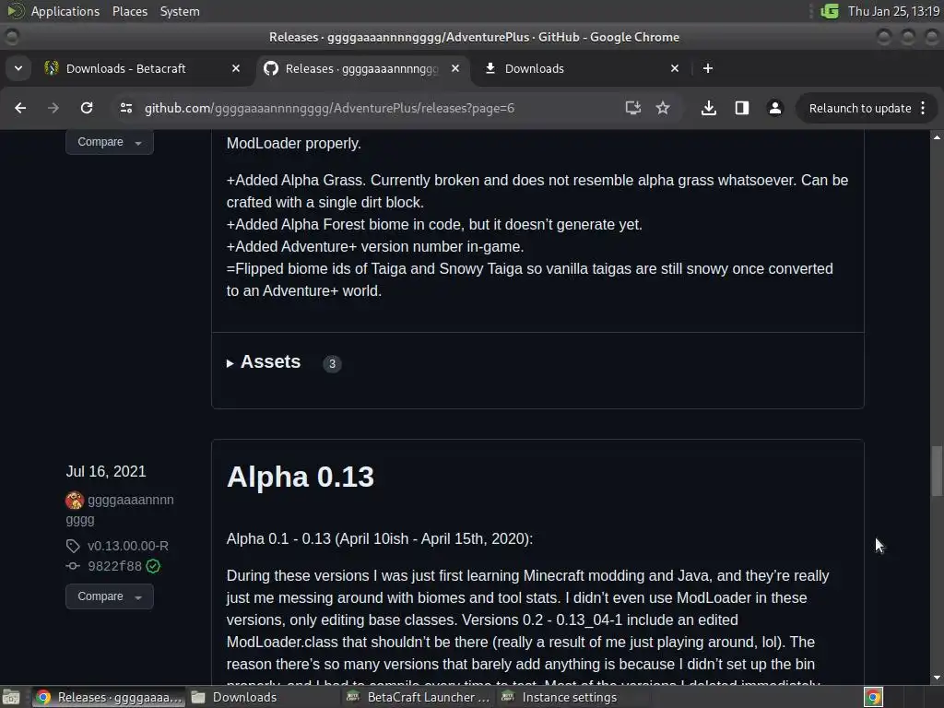Open the tab search dropdown
The height and width of the screenshot is (708, 944).
click(x=18, y=68)
